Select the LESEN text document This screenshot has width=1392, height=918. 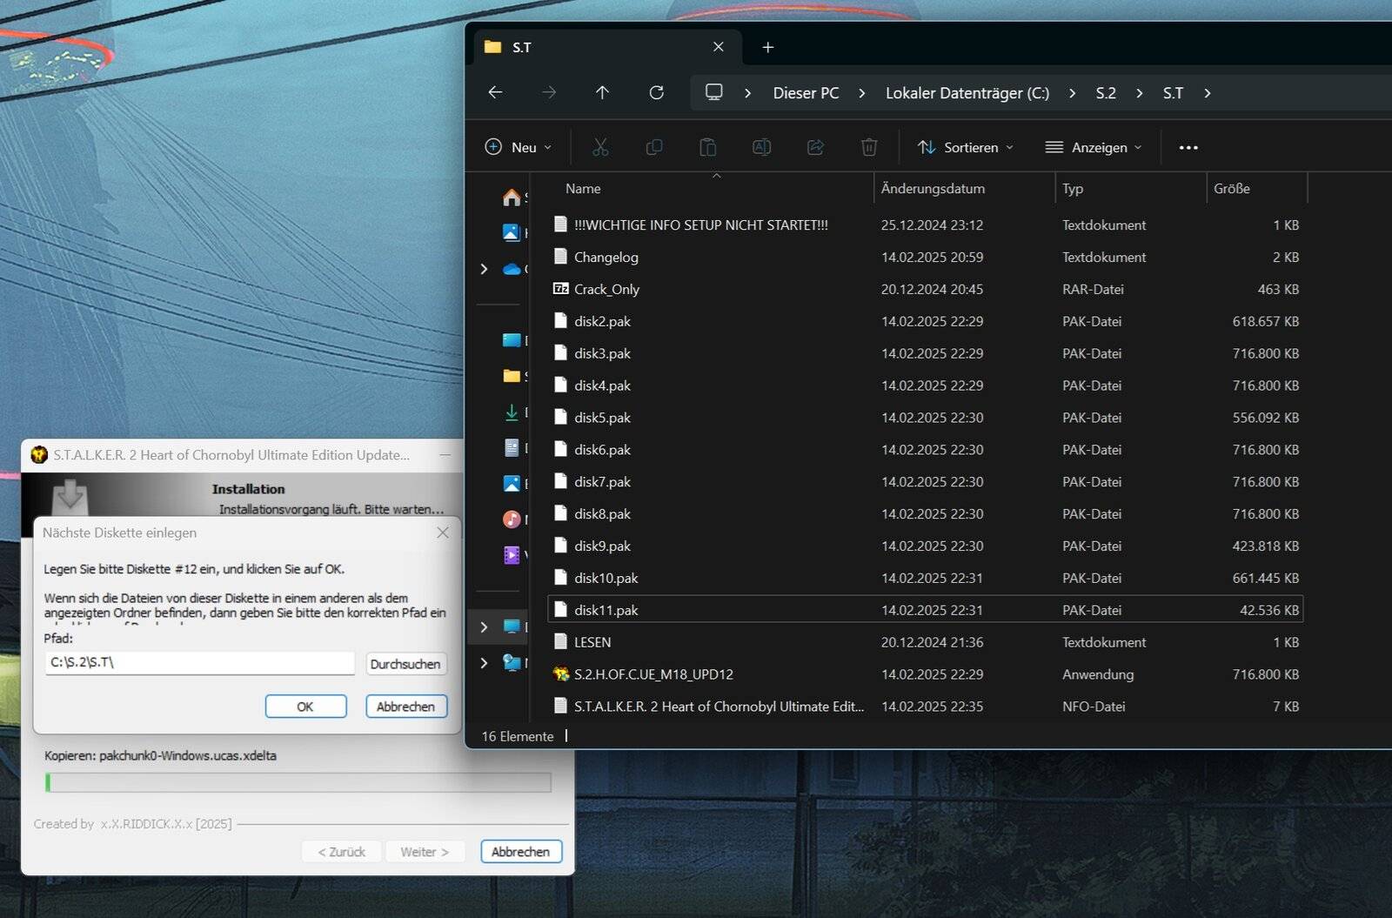[925, 642]
